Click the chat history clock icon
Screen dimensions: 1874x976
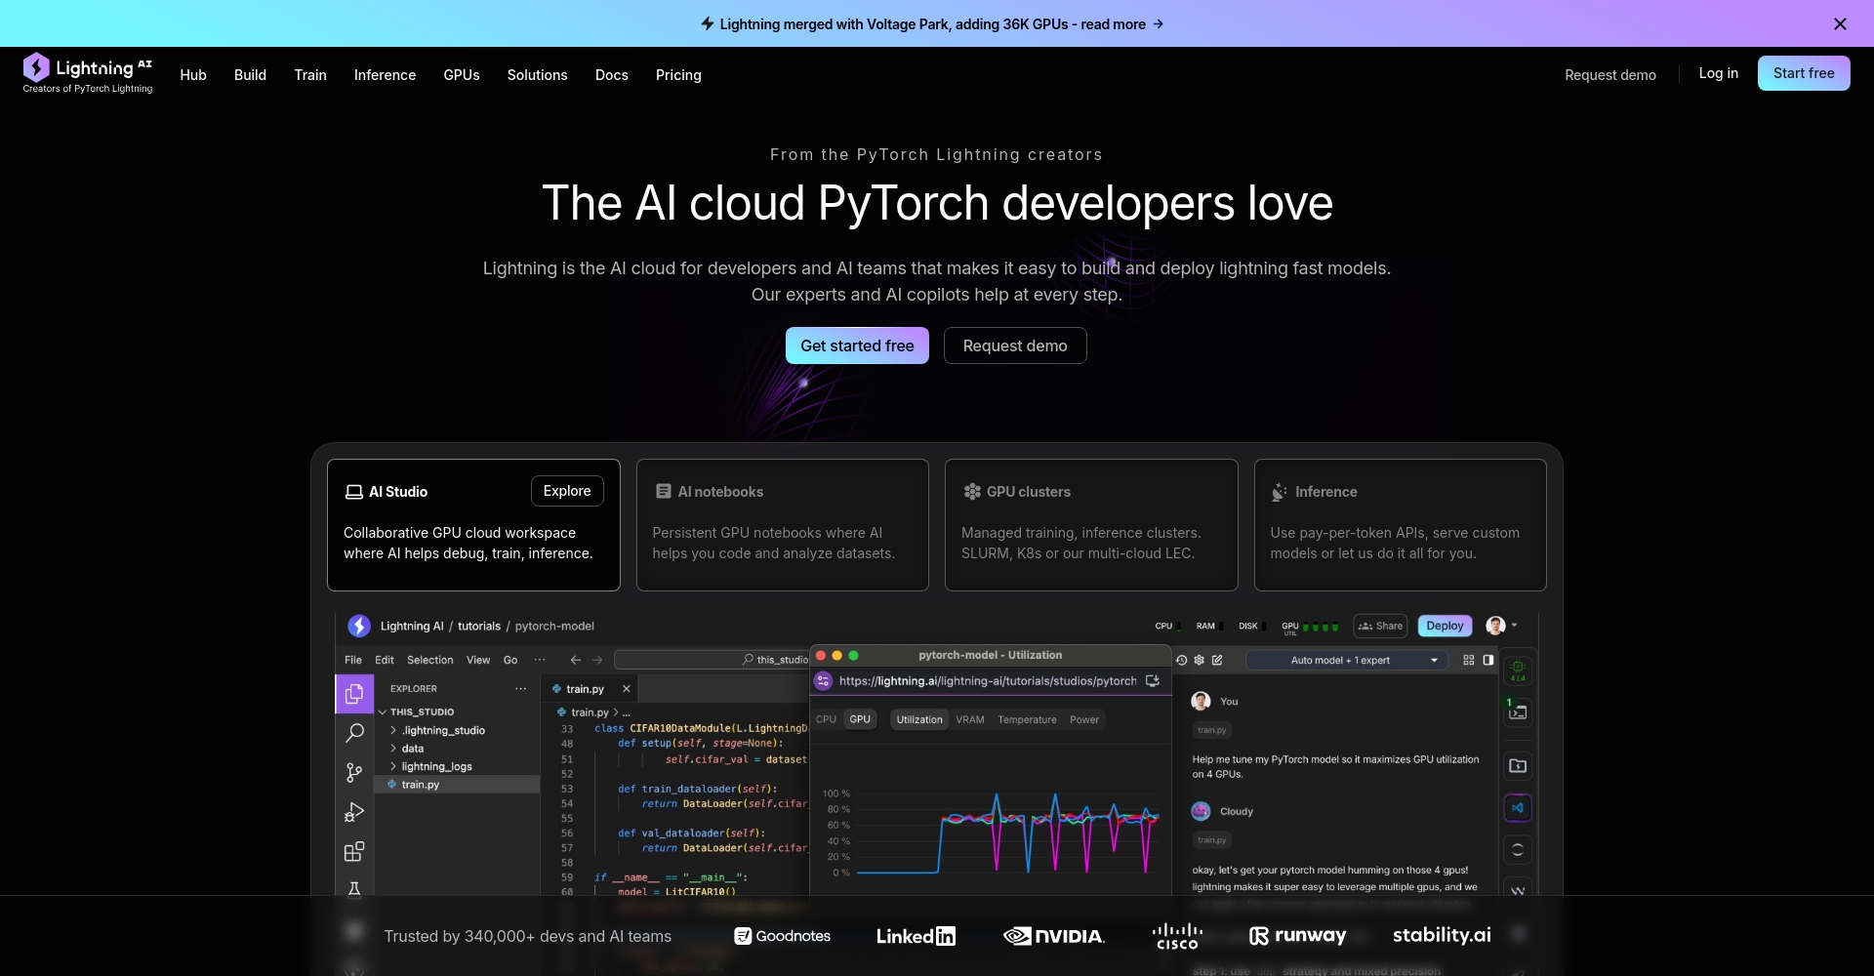click(x=1182, y=661)
